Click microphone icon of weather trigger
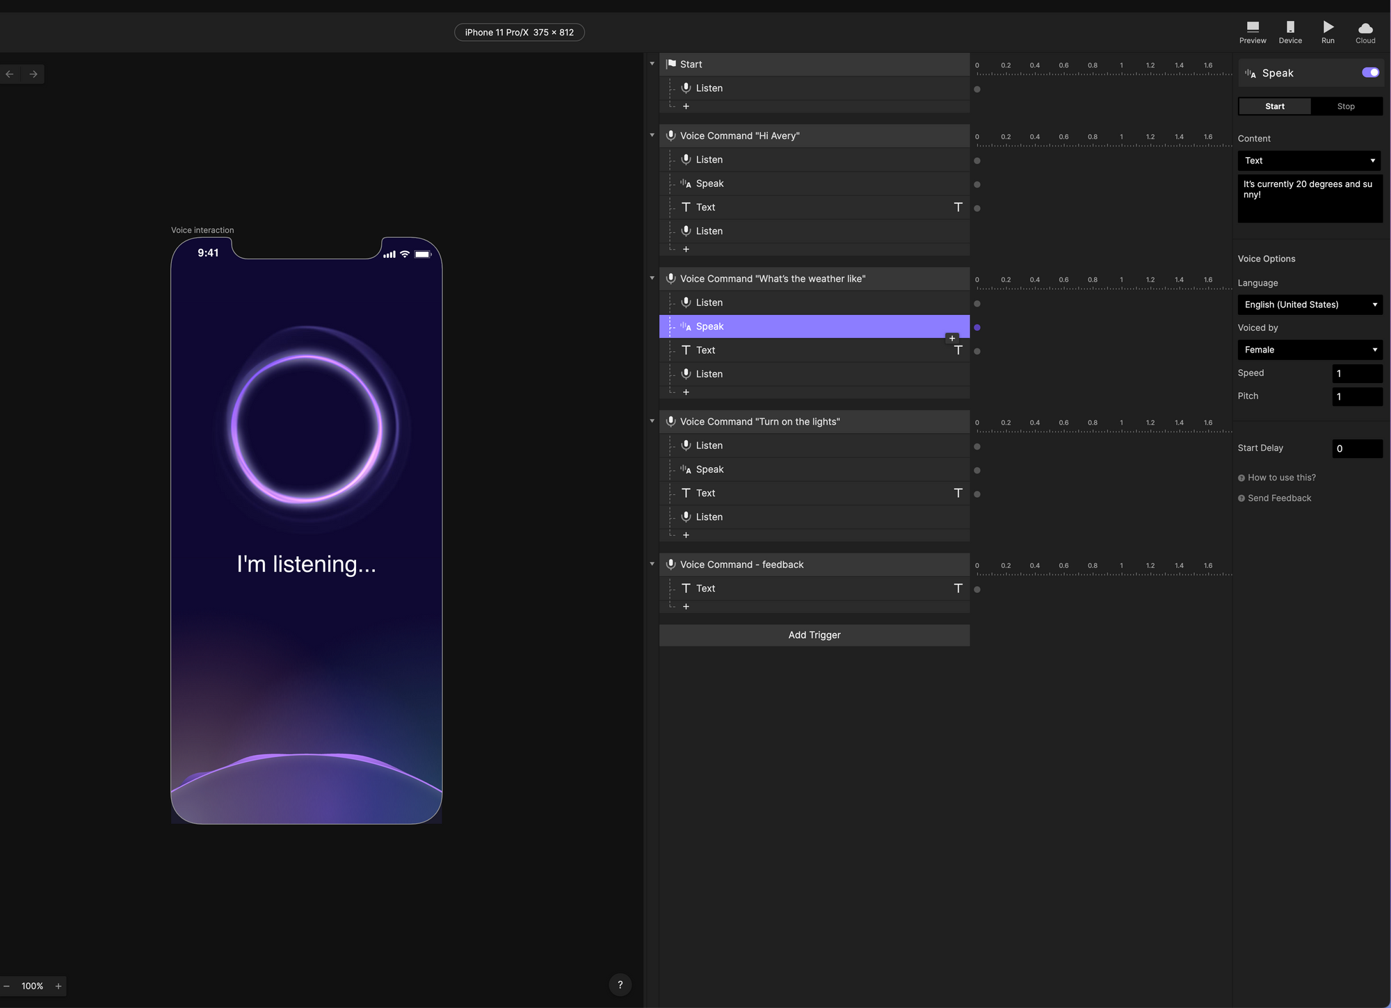 tap(671, 279)
